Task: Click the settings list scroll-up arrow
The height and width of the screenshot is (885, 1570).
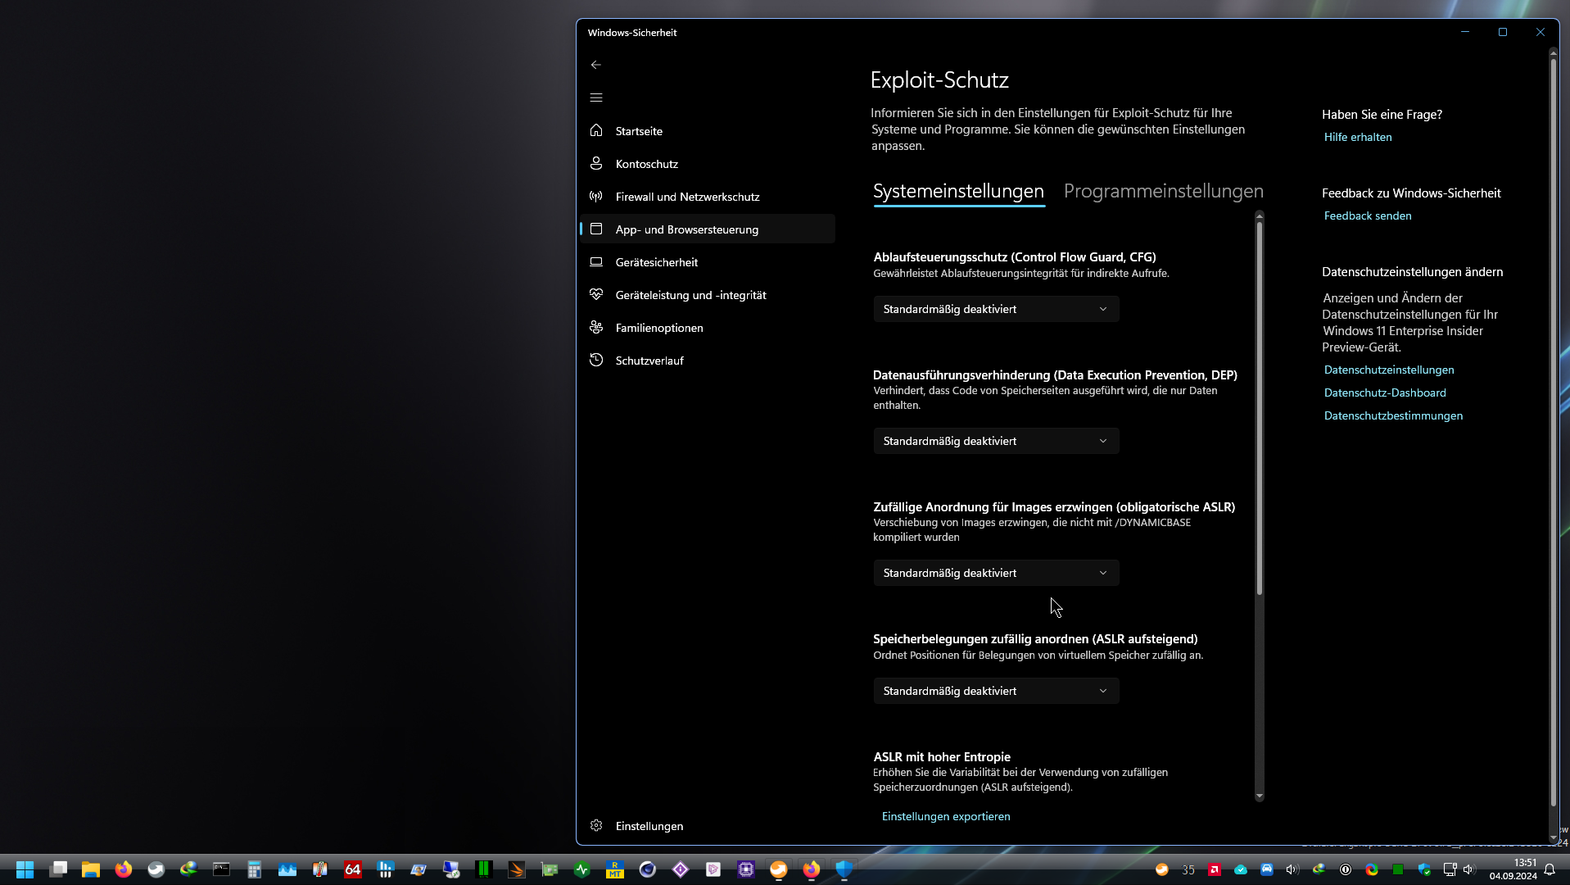Action: pos(1259,216)
